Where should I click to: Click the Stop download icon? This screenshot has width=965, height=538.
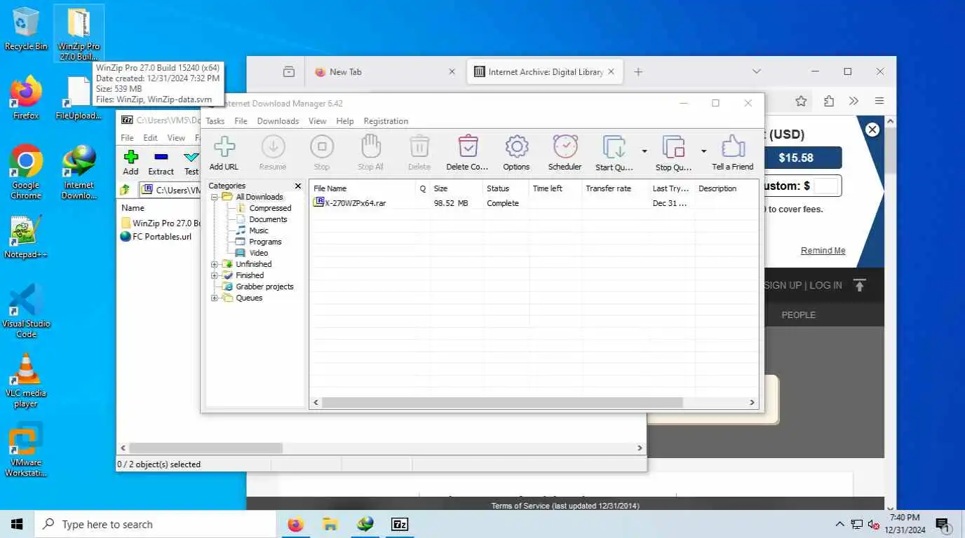322,153
